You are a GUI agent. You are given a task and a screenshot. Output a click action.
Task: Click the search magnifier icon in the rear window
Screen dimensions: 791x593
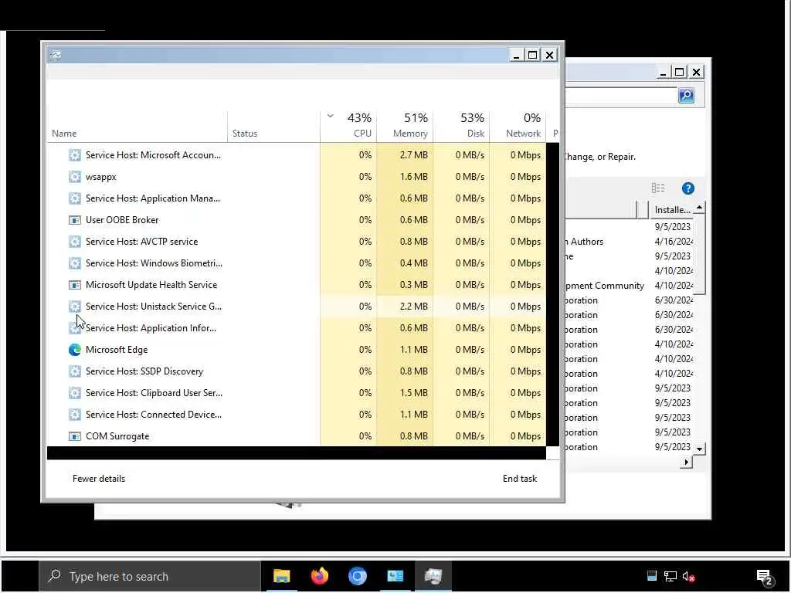point(686,95)
